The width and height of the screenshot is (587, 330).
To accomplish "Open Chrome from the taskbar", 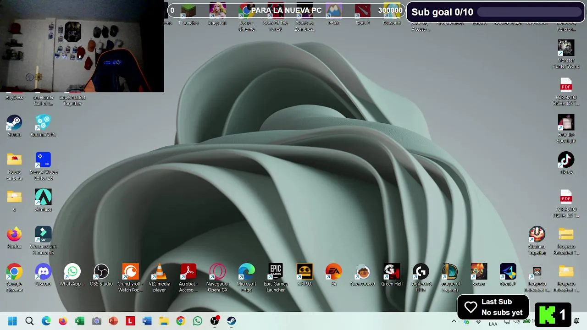I will (x=181, y=321).
